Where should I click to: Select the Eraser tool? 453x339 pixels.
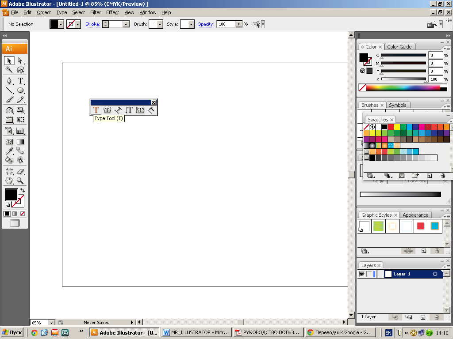pos(20,171)
